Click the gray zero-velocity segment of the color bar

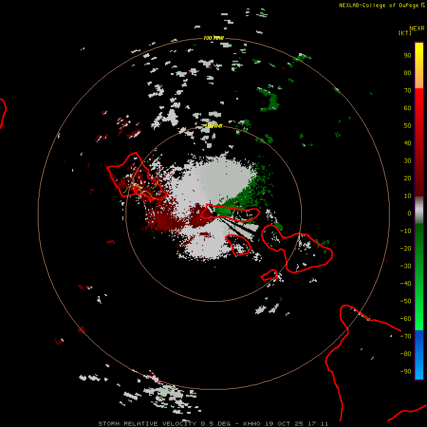(419, 210)
